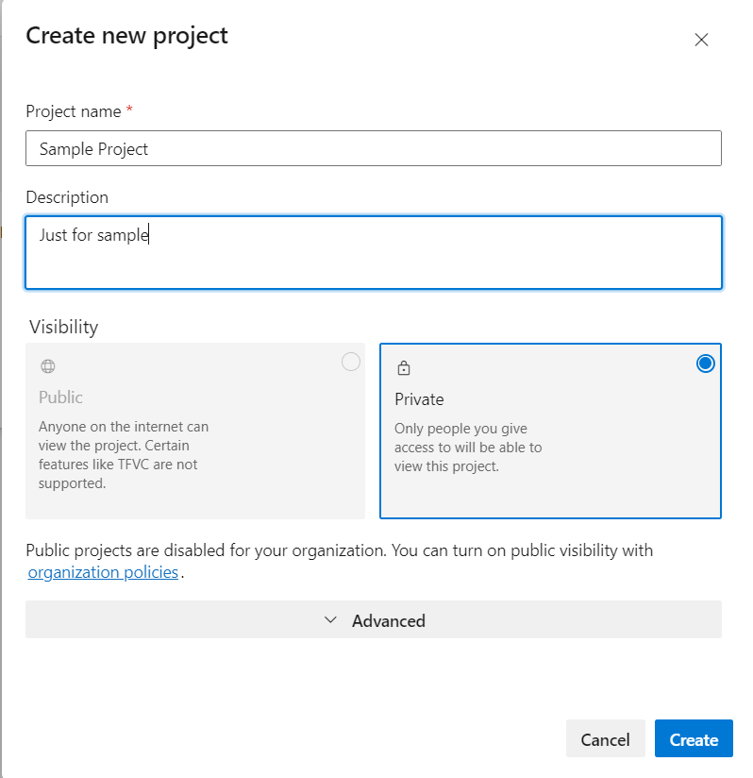Click the globe icon on Public card

coord(48,366)
